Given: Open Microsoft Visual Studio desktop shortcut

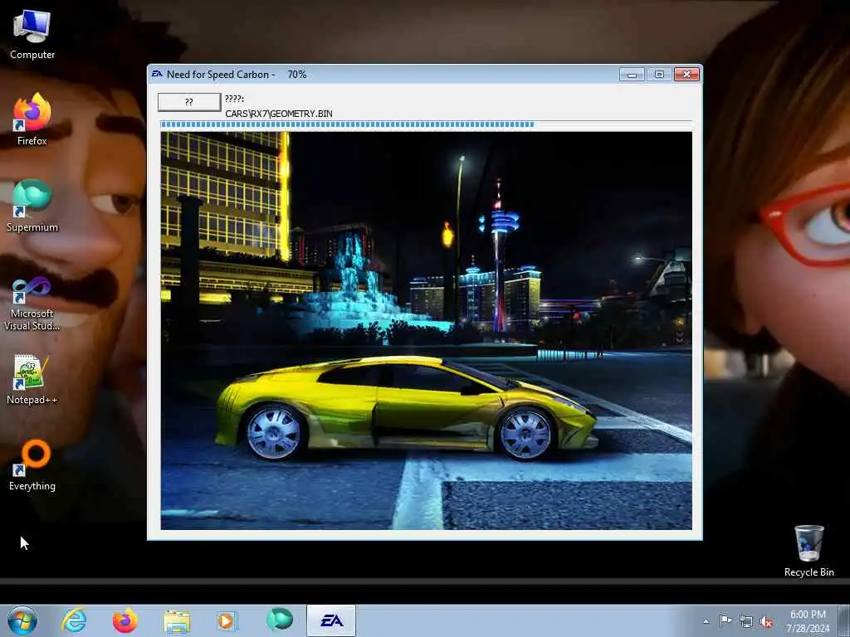Looking at the screenshot, I should 32,304.
